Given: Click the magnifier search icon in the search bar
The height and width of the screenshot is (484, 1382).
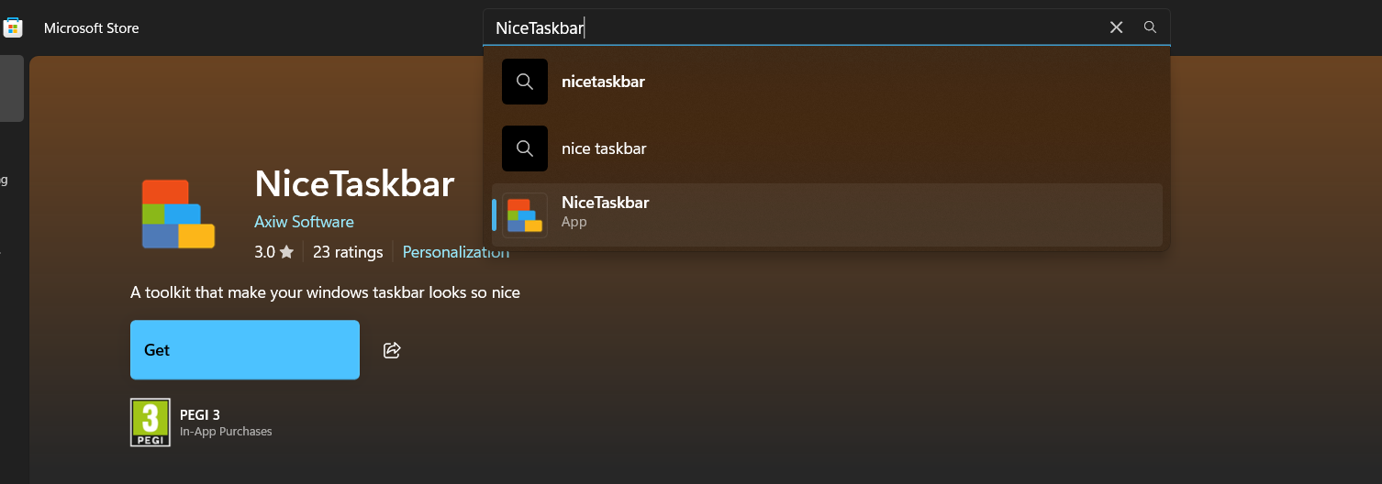Looking at the screenshot, I should [1150, 27].
